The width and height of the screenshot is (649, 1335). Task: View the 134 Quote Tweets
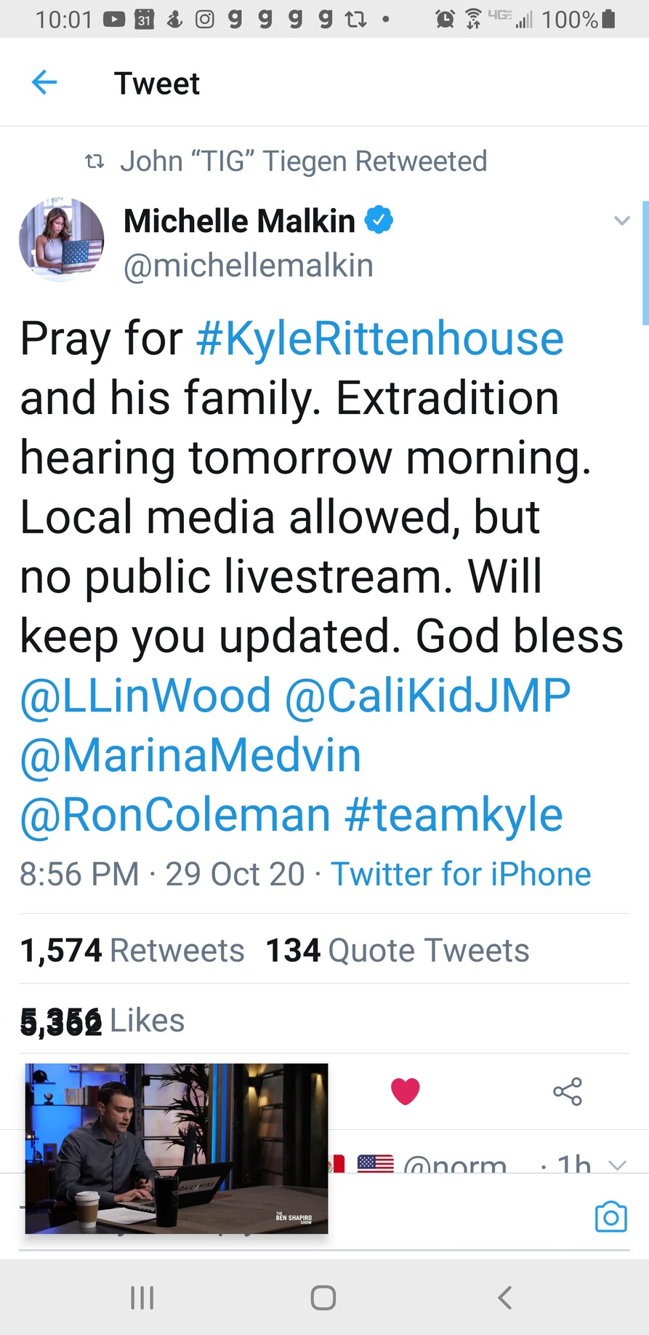(398, 950)
